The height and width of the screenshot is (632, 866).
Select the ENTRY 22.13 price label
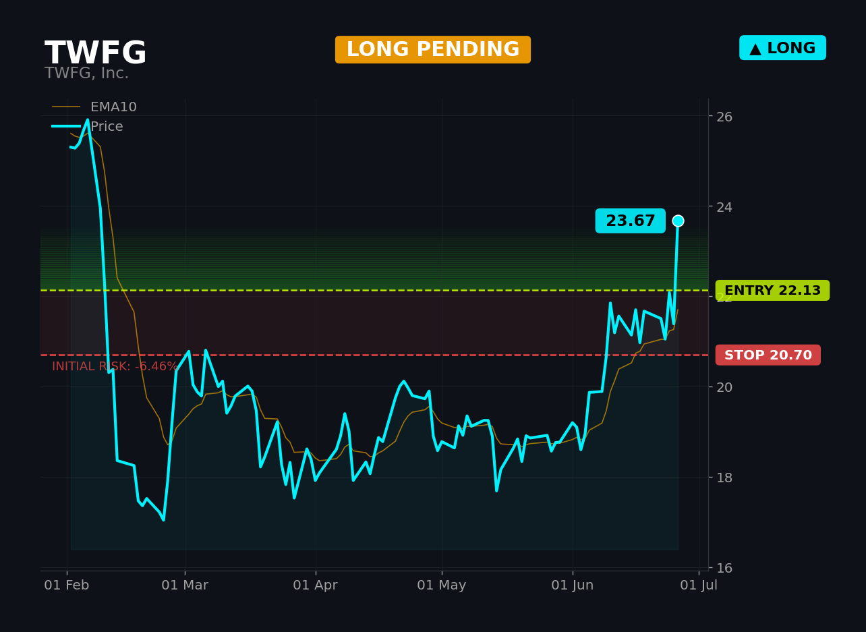tap(772, 291)
